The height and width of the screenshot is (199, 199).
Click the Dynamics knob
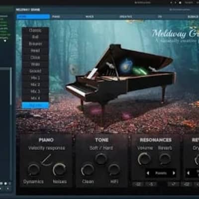click(34, 170)
